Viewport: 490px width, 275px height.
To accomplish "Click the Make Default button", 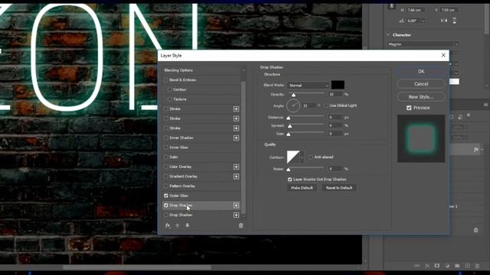I will pyautogui.click(x=302, y=188).
